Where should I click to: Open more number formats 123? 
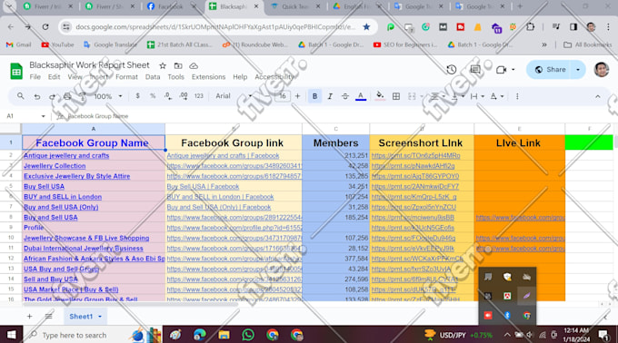point(199,96)
